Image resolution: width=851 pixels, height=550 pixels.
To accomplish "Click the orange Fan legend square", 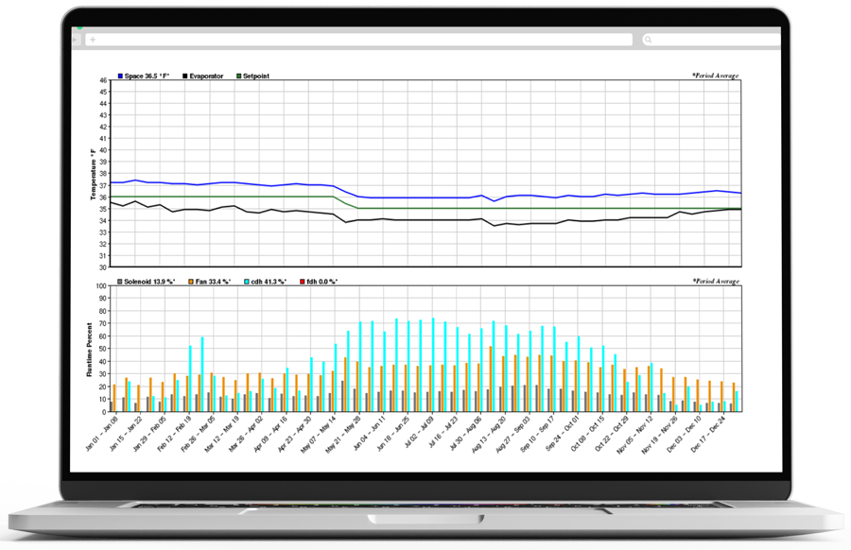I will click(190, 282).
